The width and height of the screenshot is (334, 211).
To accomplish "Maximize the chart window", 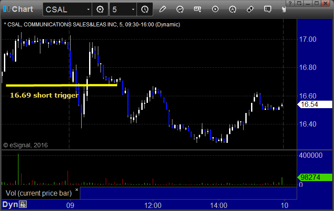I will (316, 3).
